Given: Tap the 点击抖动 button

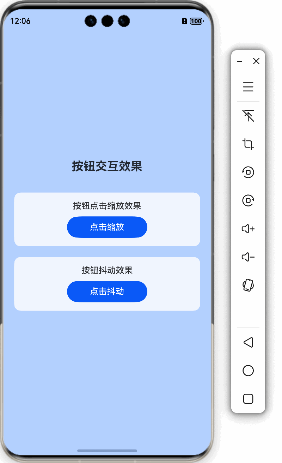Looking at the screenshot, I should (x=107, y=291).
